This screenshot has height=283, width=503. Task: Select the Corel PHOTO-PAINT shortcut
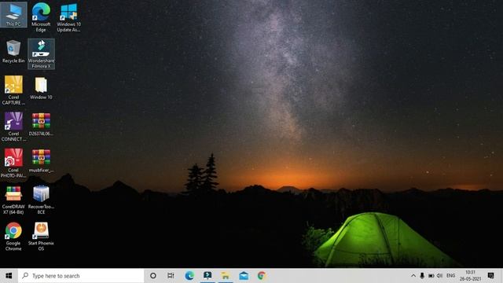point(13,164)
